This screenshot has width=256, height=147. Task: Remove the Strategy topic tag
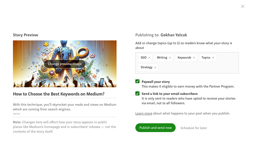coord(155,68)
